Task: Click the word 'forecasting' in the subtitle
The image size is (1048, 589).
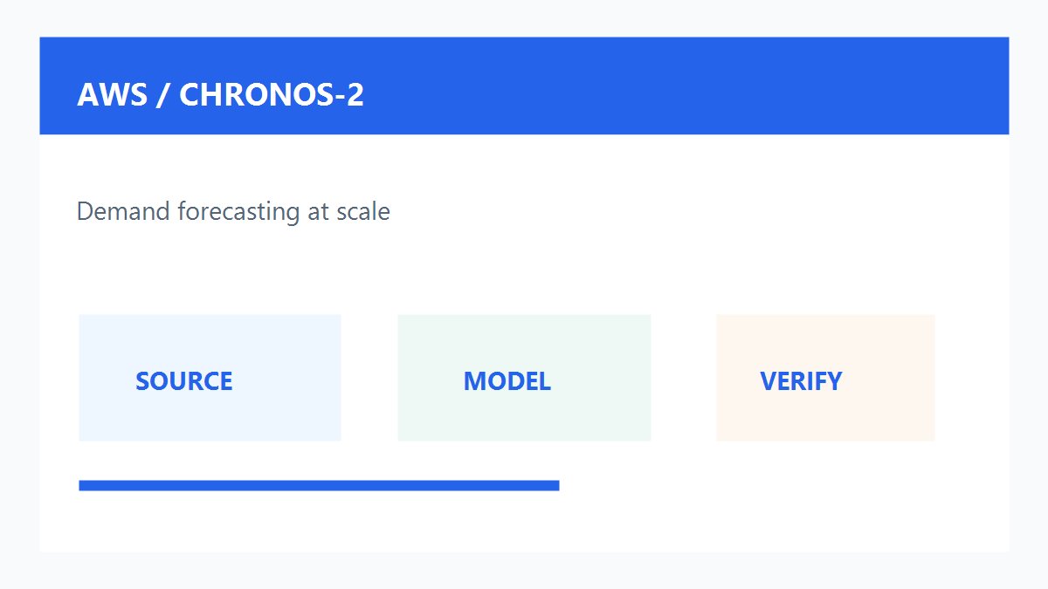Action: (238, 211)
